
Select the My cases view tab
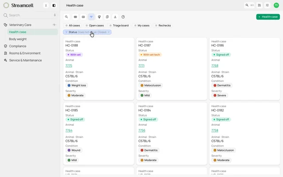(141, 26)
